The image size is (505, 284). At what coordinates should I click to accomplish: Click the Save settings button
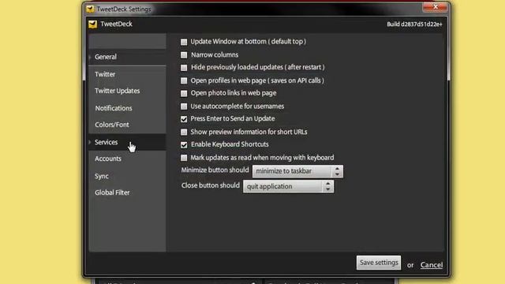(x=379, y=263)
